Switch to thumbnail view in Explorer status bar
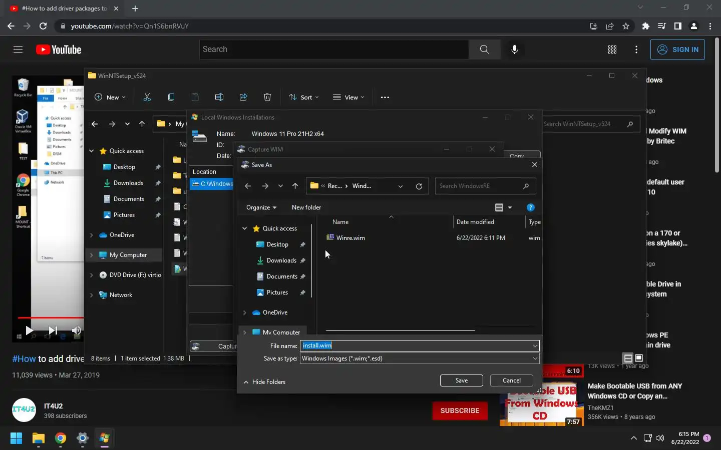Screen dimensions: 721x450 (639, 358)
